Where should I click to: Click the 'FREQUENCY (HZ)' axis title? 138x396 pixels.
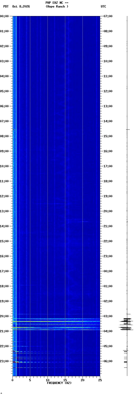[x=59, y=383]
